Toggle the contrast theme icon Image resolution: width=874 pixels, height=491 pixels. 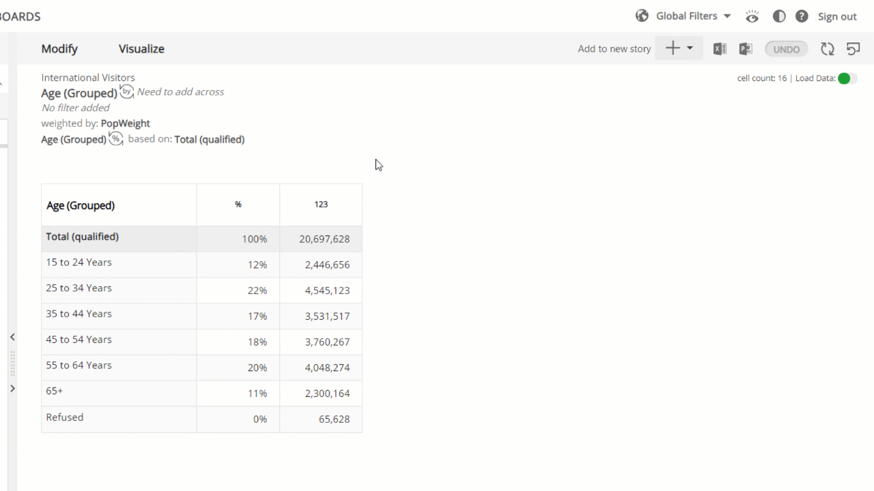click(x=779, y=16)
